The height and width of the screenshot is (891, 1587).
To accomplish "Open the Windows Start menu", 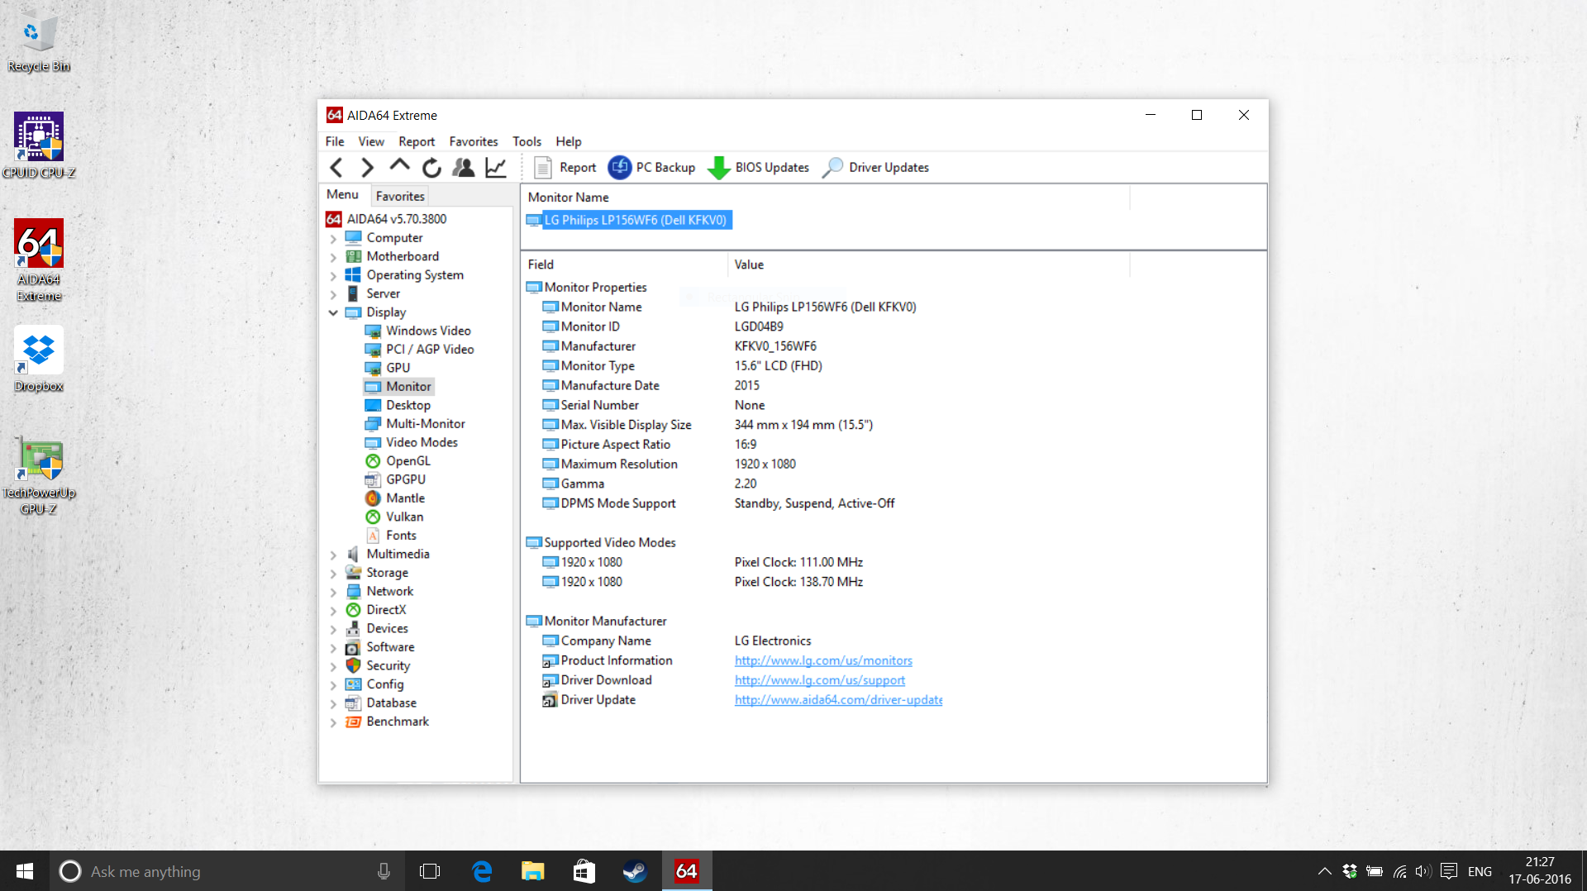I will [25, 871].
